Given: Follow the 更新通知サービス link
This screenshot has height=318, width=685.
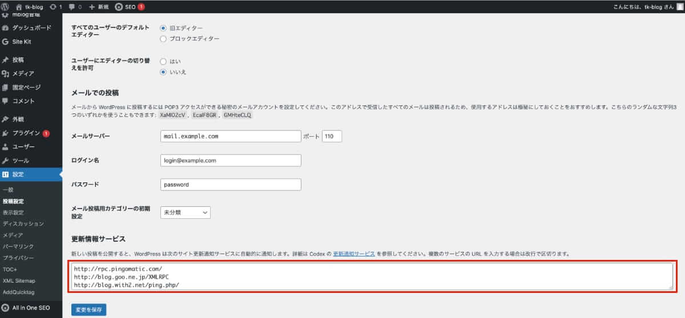Looking at the screenshot, I should [x=354, y=254].
